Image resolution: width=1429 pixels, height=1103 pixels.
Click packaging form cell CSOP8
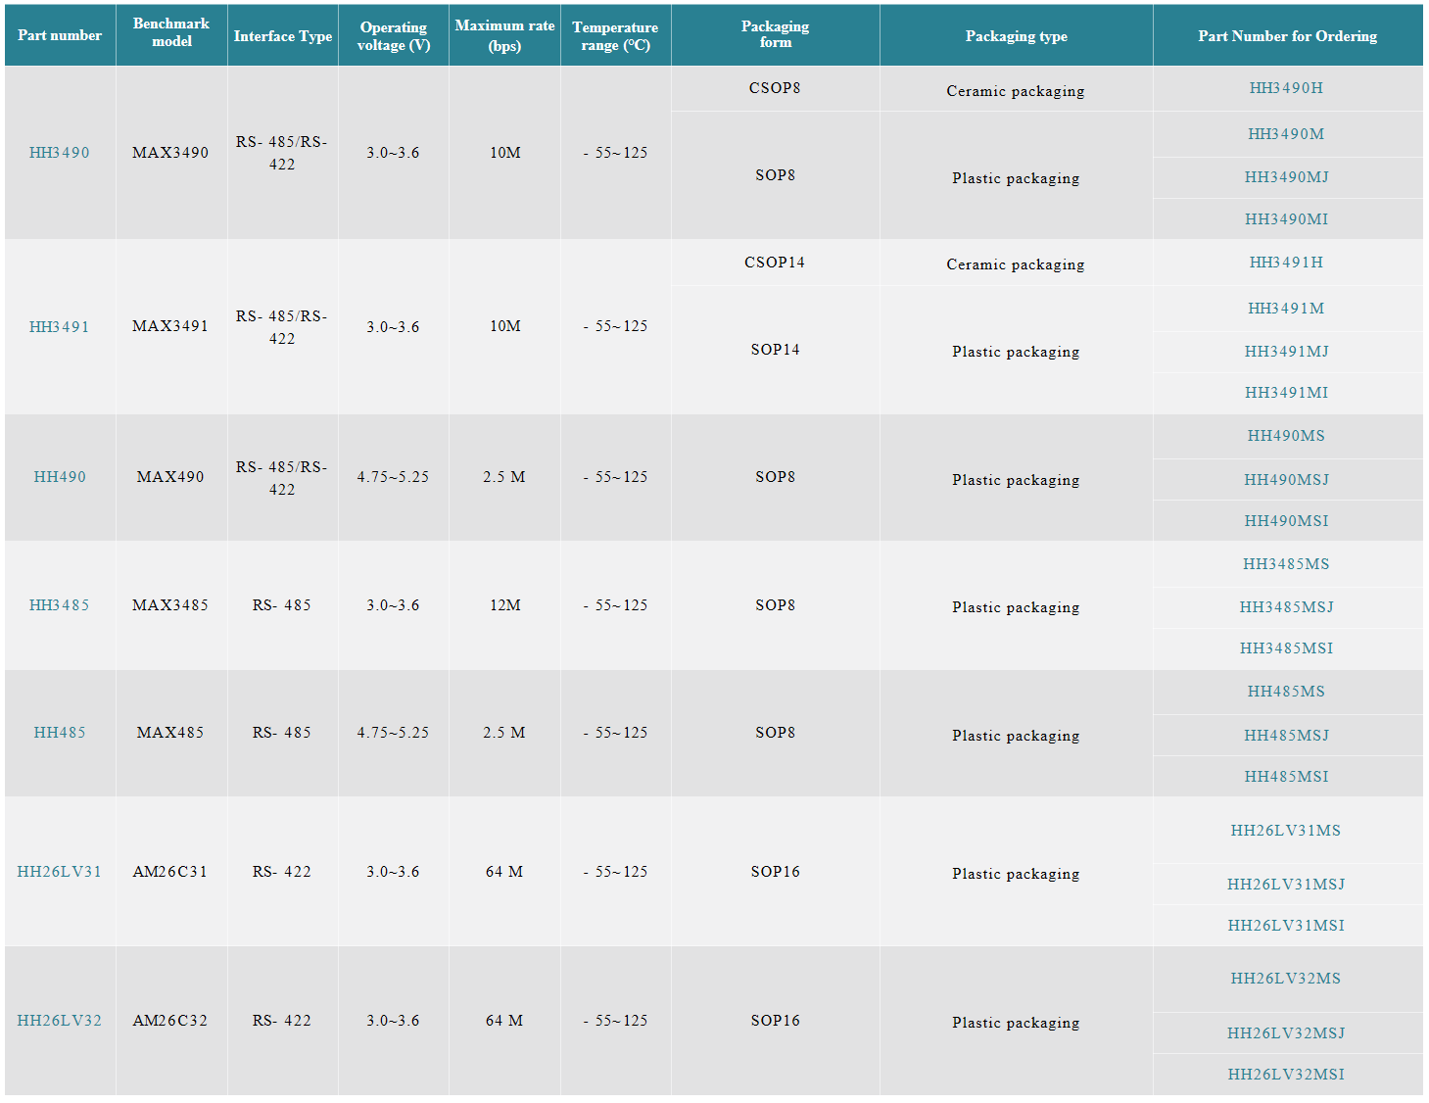click(x=775, y=88)
